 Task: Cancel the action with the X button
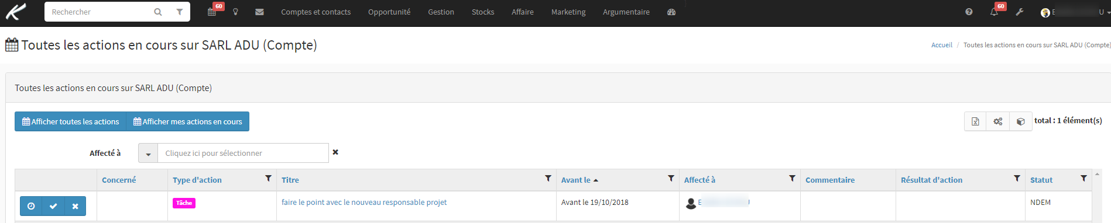pos(75,206)
